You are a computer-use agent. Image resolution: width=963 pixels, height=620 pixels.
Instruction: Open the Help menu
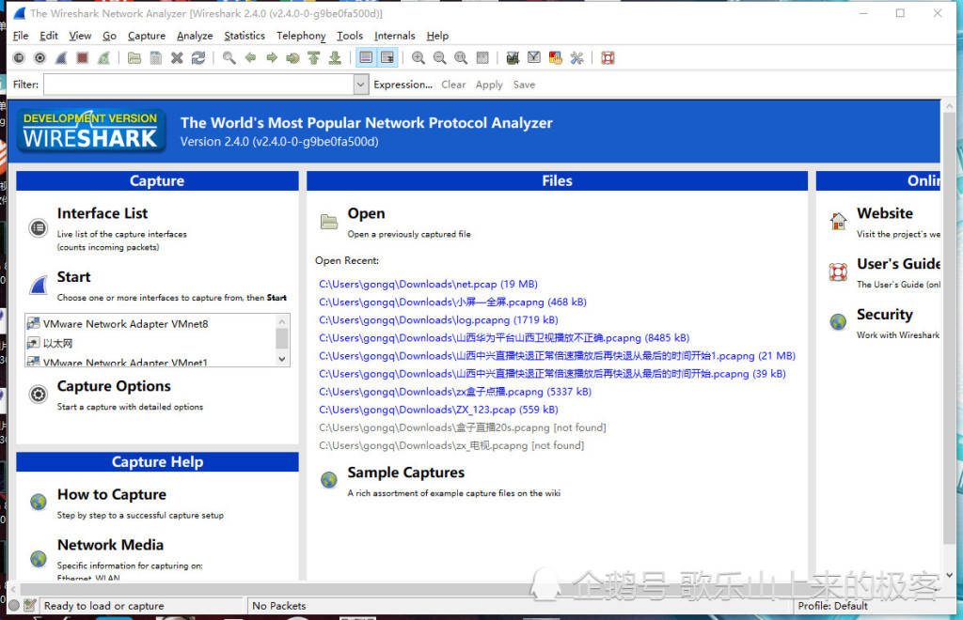click(x=437, y=36)
